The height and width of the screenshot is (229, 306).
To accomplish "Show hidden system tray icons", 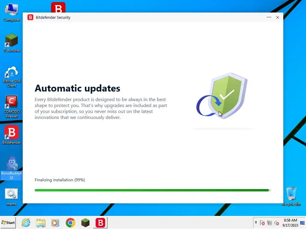I will [256, 222].
